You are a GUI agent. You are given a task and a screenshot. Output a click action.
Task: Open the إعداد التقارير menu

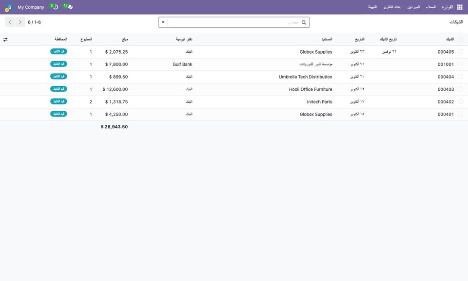(392, 7)
